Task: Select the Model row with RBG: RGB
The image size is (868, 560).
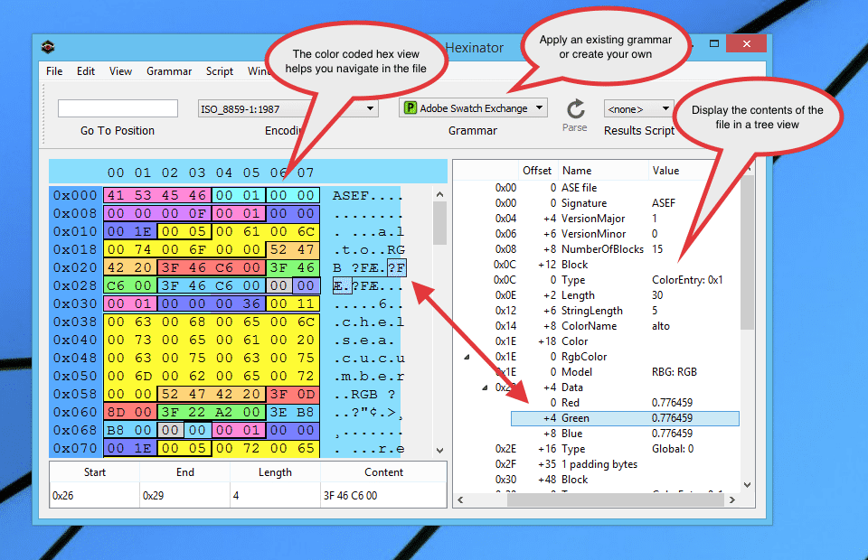Action: pos(598,372)
